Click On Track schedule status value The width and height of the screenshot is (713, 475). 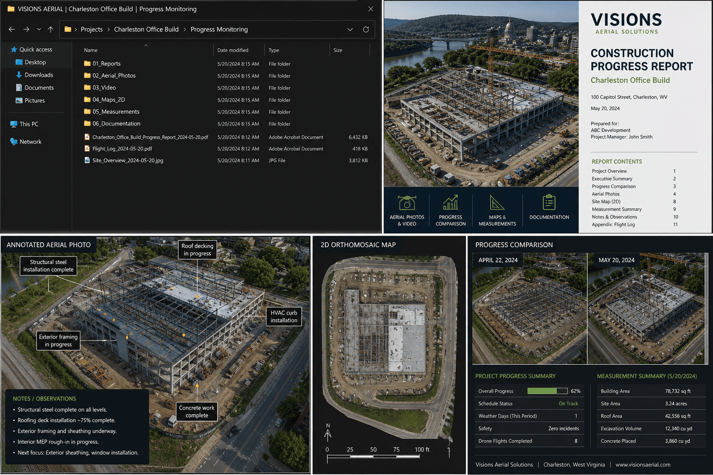(568, 404)
